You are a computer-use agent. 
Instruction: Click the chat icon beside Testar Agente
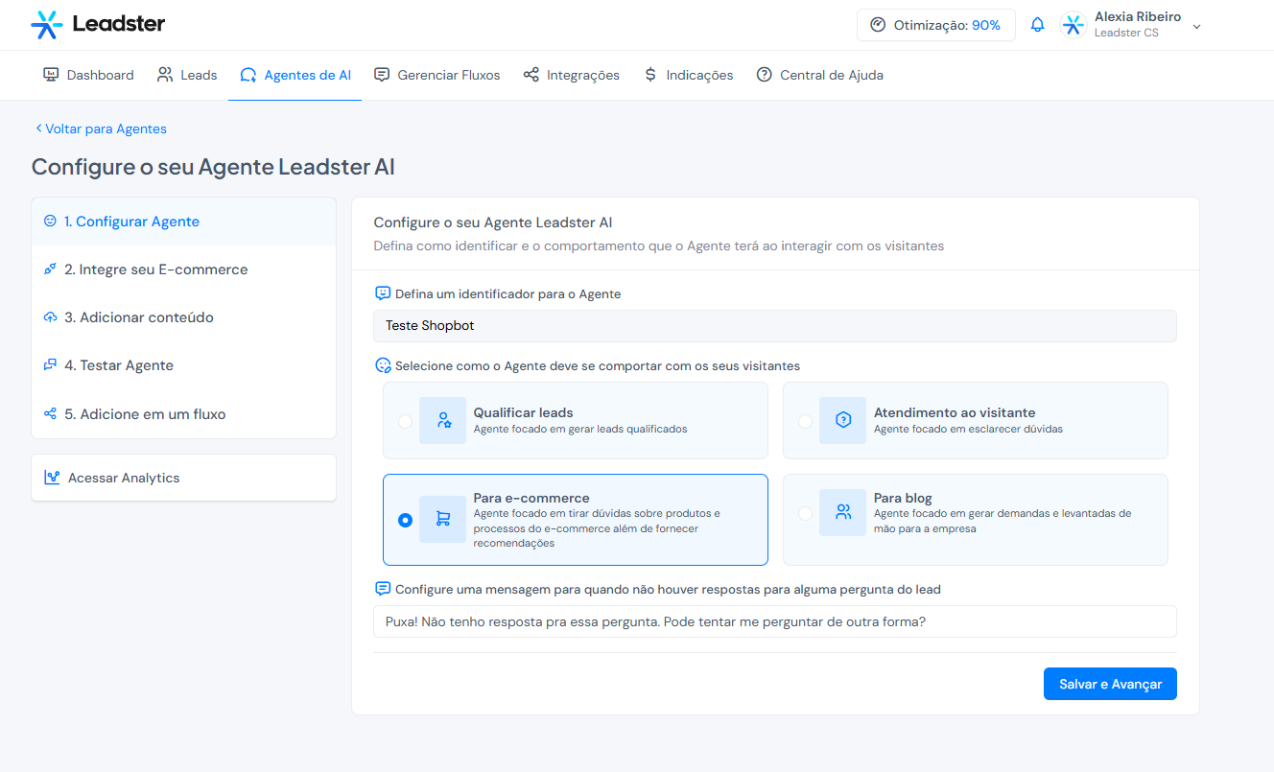pyautogui.click(x=51, y=365)
